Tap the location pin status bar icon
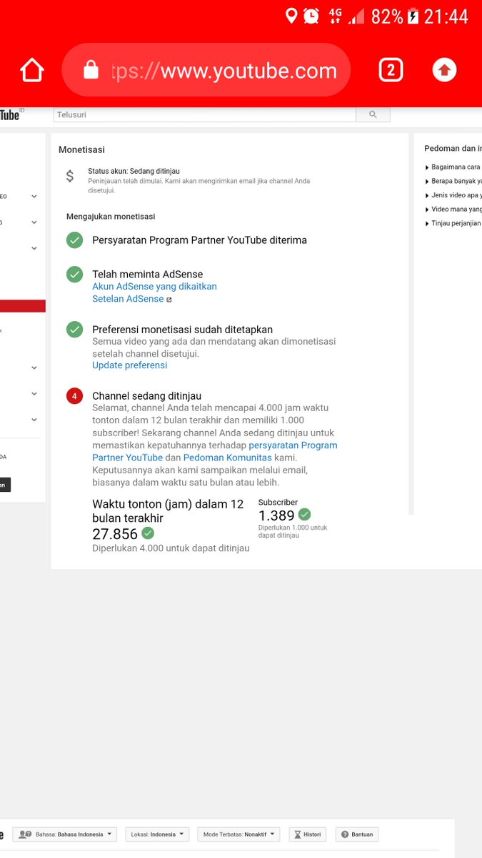Viewport: 482px width, 858px height. tap(291, 16)
